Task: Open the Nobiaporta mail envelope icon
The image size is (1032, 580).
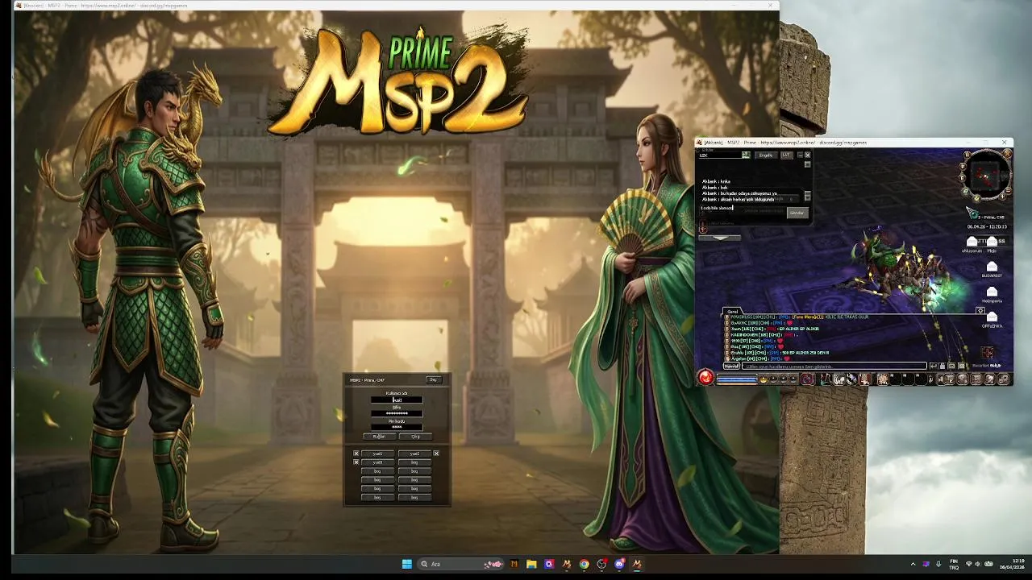Action: click(992, 292)
